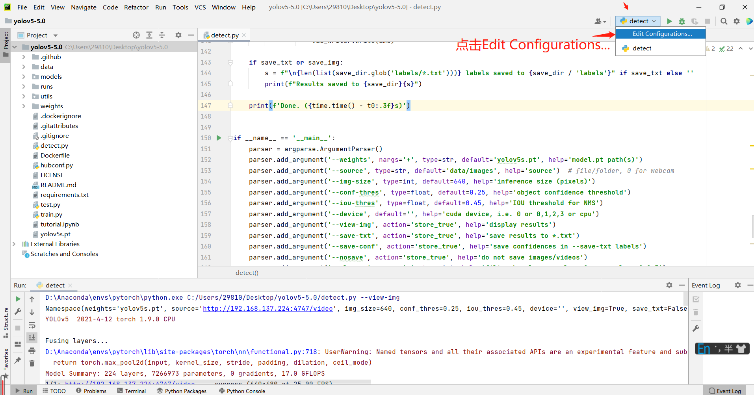Image resolution: width=754 pixels, height=395 pixels.
Task: Open IDE settings gear in top toolbar
Action: [x=737, y=21]
